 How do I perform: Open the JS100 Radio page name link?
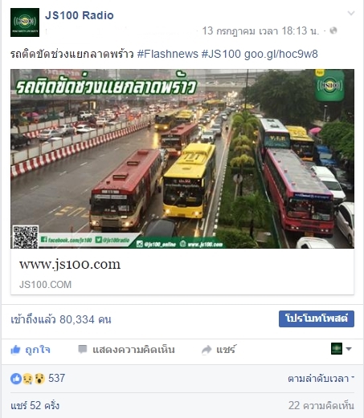pos(80,15)
